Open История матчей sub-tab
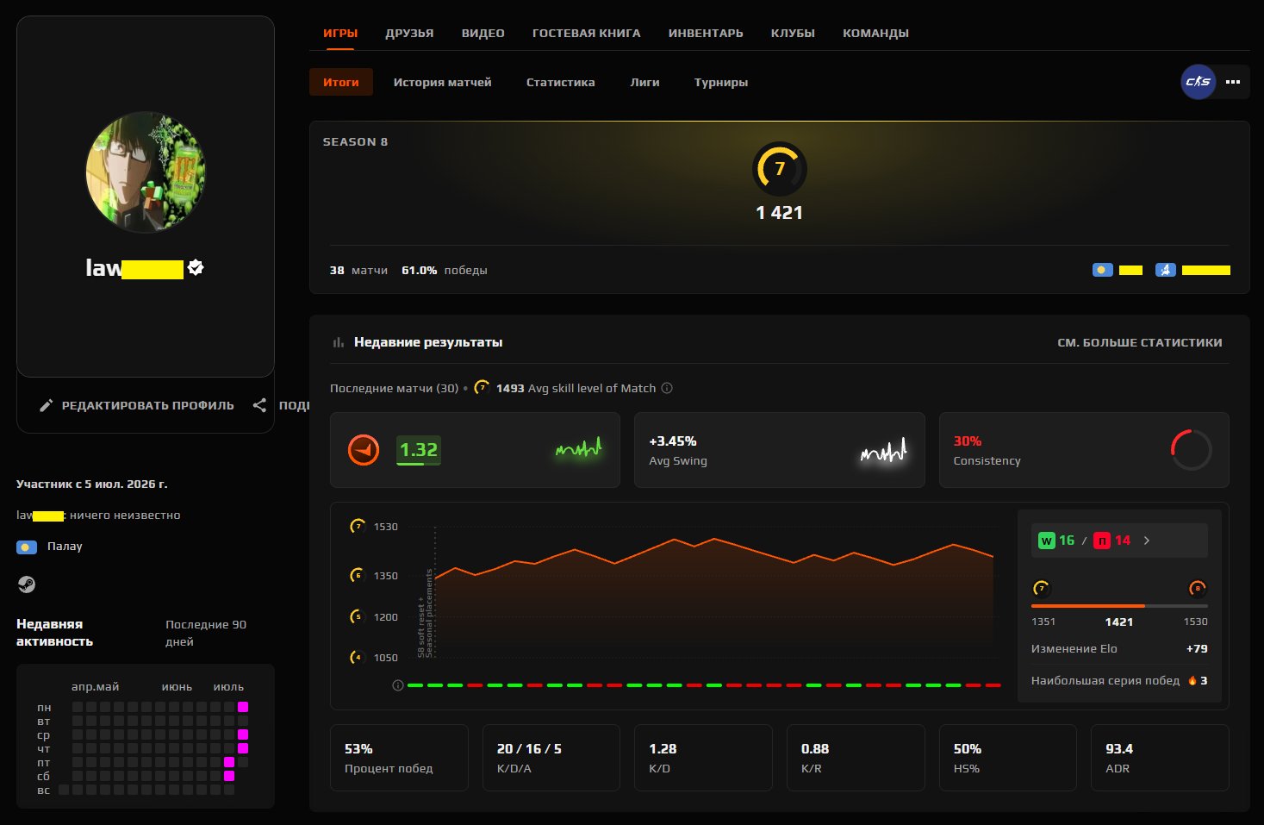Screen dimensions: 1264x825 click(x=443, y=82)
